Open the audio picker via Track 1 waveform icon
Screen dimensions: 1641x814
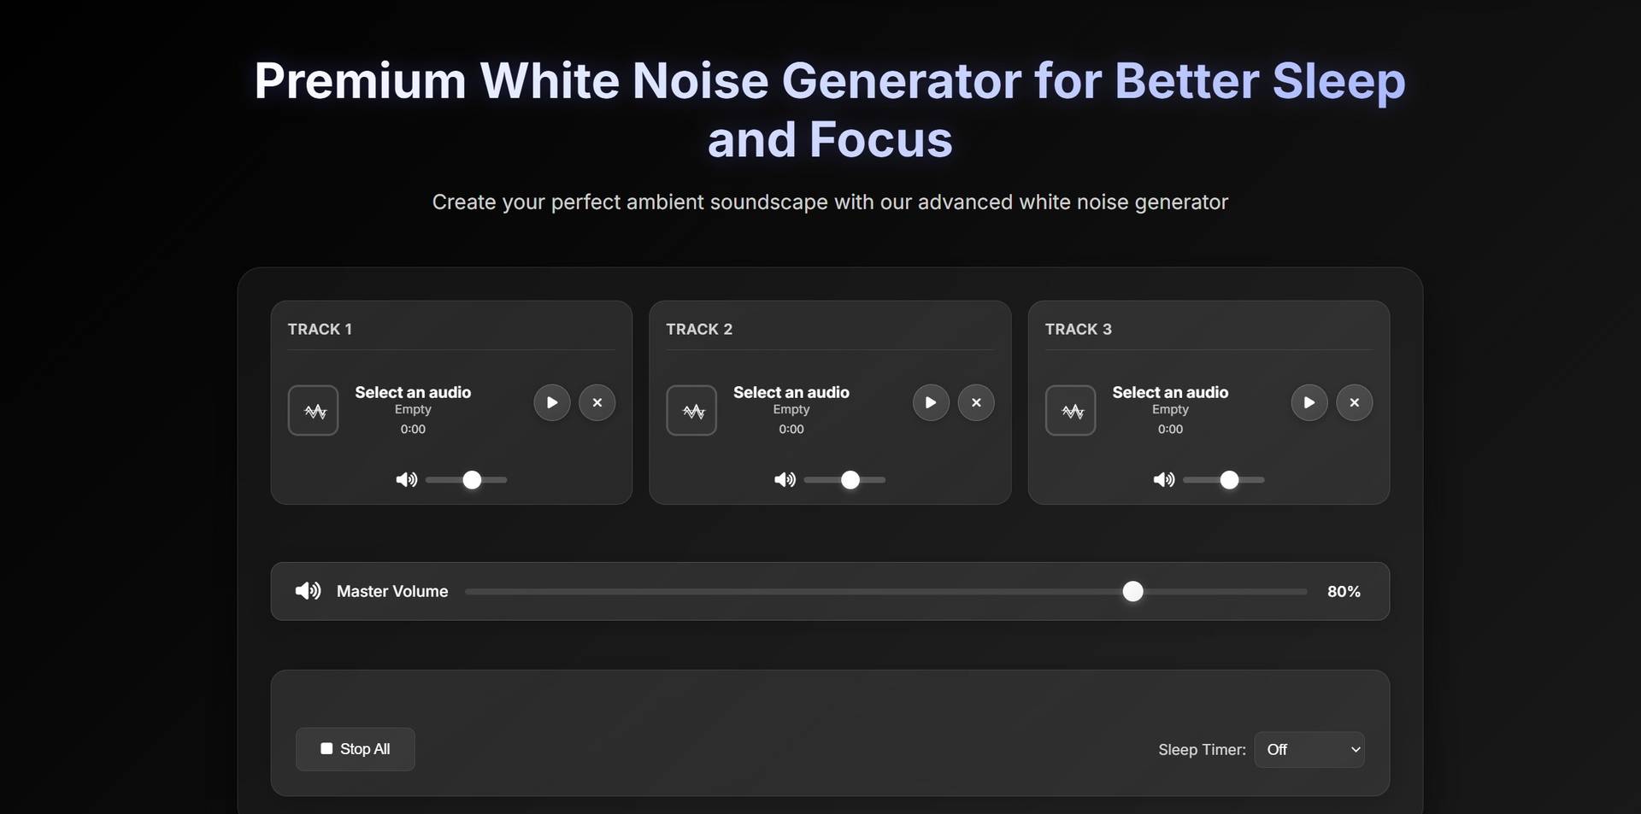pyautogui.click(x=313, y=410)
